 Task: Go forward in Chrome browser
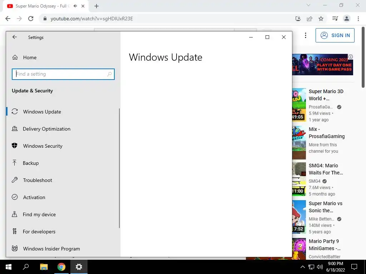[19, 19]
